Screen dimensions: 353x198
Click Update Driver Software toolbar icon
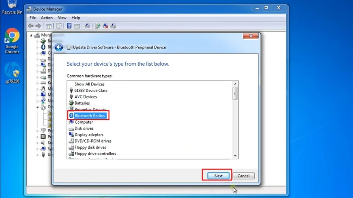click(98, 26)
